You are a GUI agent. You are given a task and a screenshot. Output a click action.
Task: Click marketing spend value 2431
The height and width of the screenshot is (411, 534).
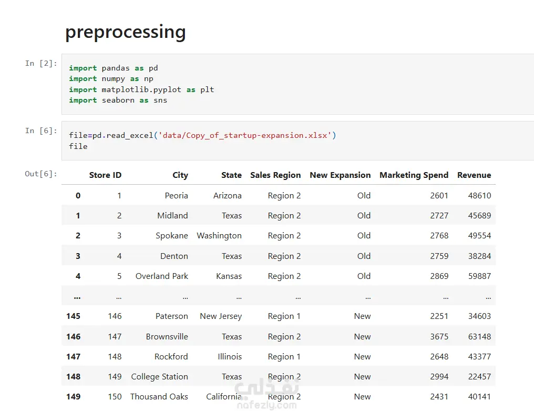(x=439, y=397)
